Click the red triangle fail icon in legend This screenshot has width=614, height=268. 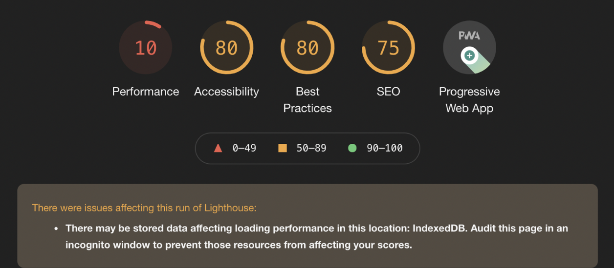pyautogui.click(x=218, y=148)
